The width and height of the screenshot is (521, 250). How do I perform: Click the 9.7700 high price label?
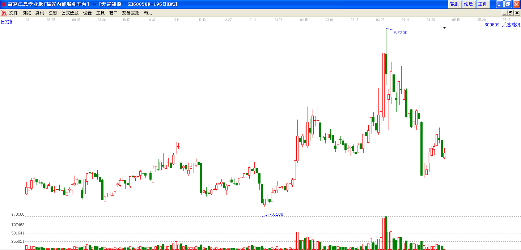point(400,33)
